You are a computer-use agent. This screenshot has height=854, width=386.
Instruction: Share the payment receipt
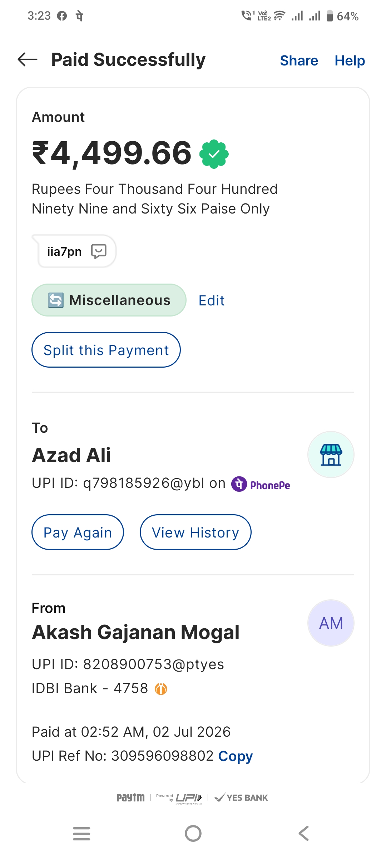click(299, 60)
